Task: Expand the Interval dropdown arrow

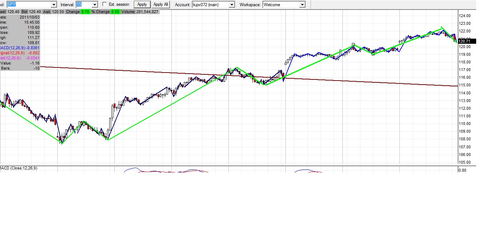Action: coord(95,4)
